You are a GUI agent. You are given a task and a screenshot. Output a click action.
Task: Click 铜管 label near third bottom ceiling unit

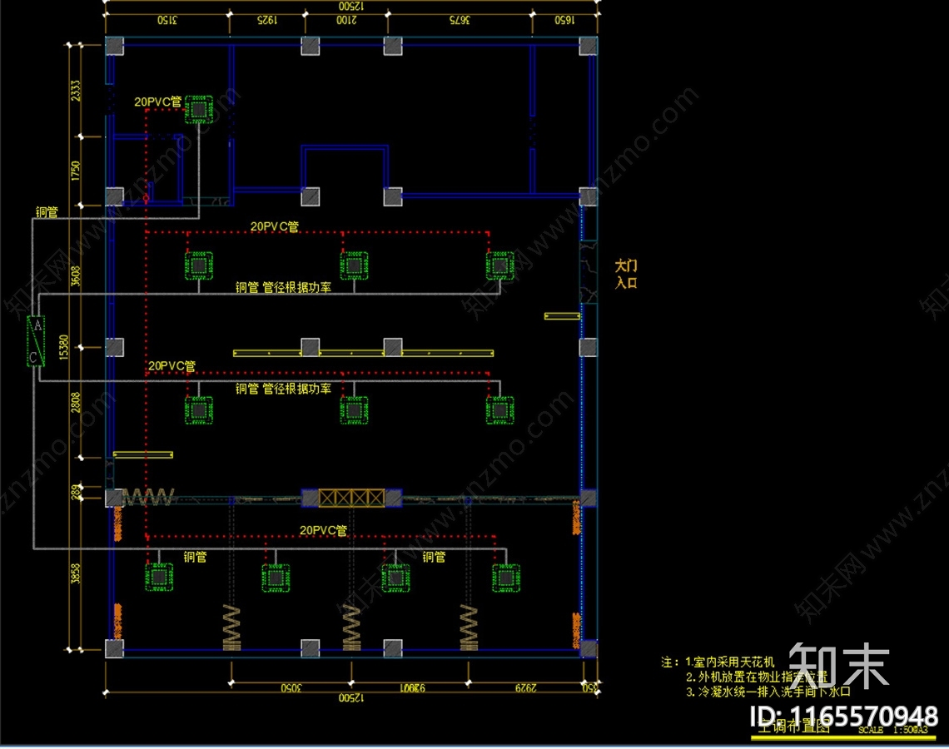434,557
